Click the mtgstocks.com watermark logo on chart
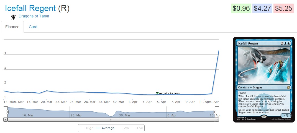Image resolution: width=297 pixels, height=133 pixels. pos(168,93)
